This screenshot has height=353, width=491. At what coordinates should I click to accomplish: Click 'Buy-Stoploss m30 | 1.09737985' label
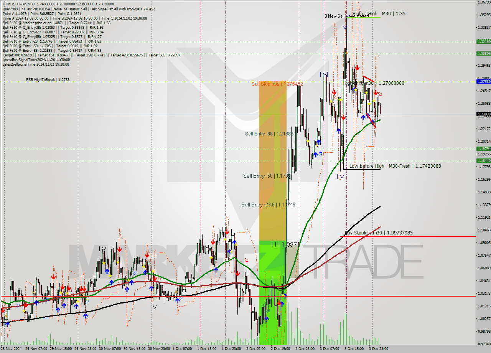[379, 233]
